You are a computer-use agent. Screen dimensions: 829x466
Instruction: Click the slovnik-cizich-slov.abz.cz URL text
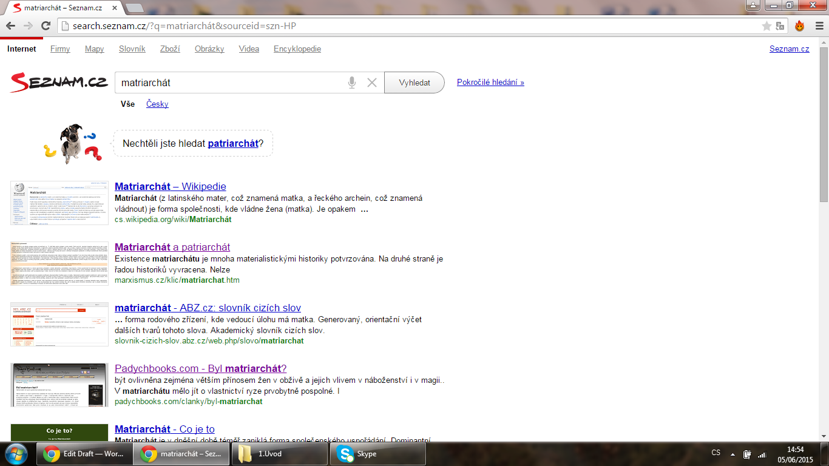[x=209, y=341]
